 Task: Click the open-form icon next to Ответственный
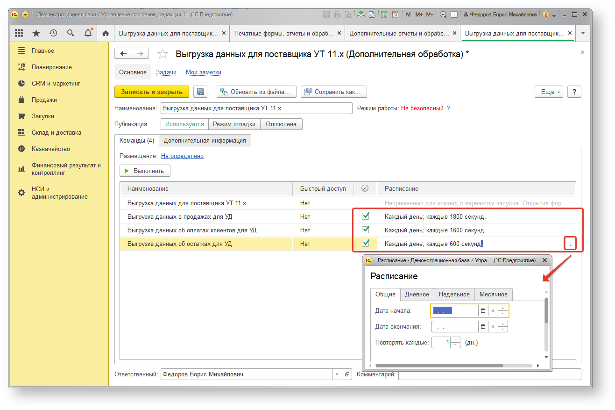[347, 374]
